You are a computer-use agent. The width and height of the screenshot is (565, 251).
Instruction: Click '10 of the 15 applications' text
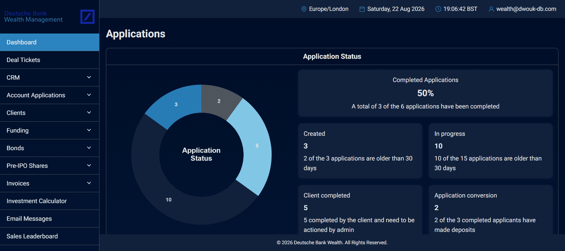pyautogui.click(x=488, y=163)
